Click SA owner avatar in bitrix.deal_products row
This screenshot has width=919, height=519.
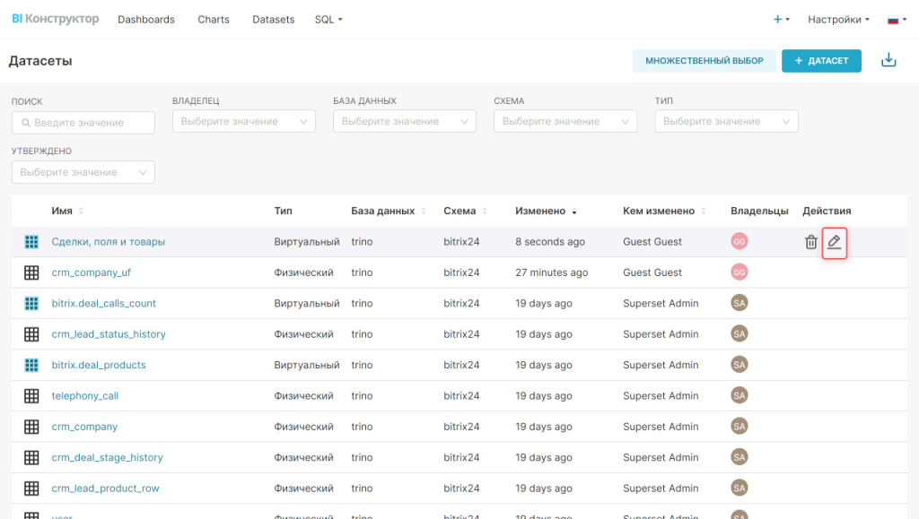740,365
